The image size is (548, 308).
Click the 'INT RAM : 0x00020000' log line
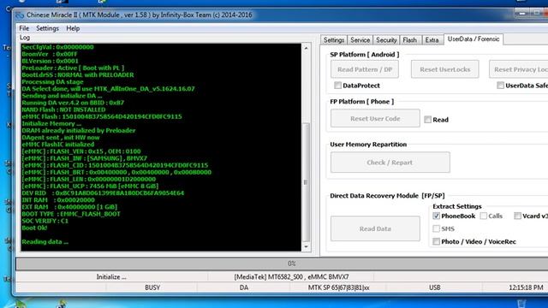[x=58, y=199]
